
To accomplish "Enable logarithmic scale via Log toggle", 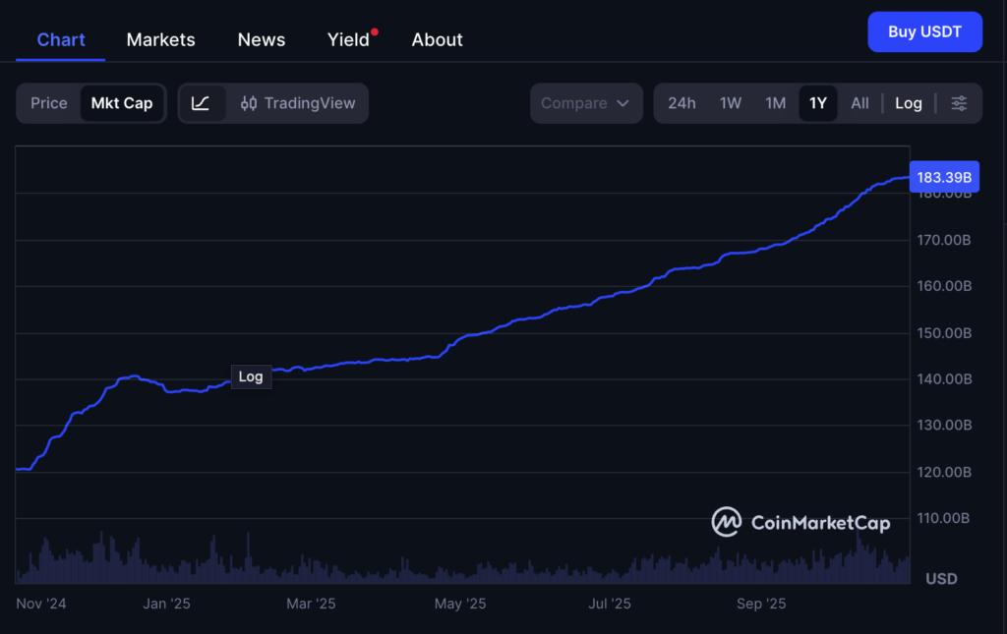I will 907,102.
